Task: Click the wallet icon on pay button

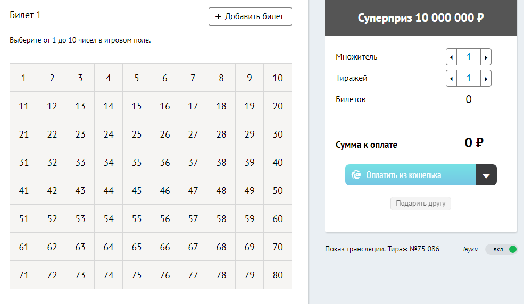Action: point(356,174)
